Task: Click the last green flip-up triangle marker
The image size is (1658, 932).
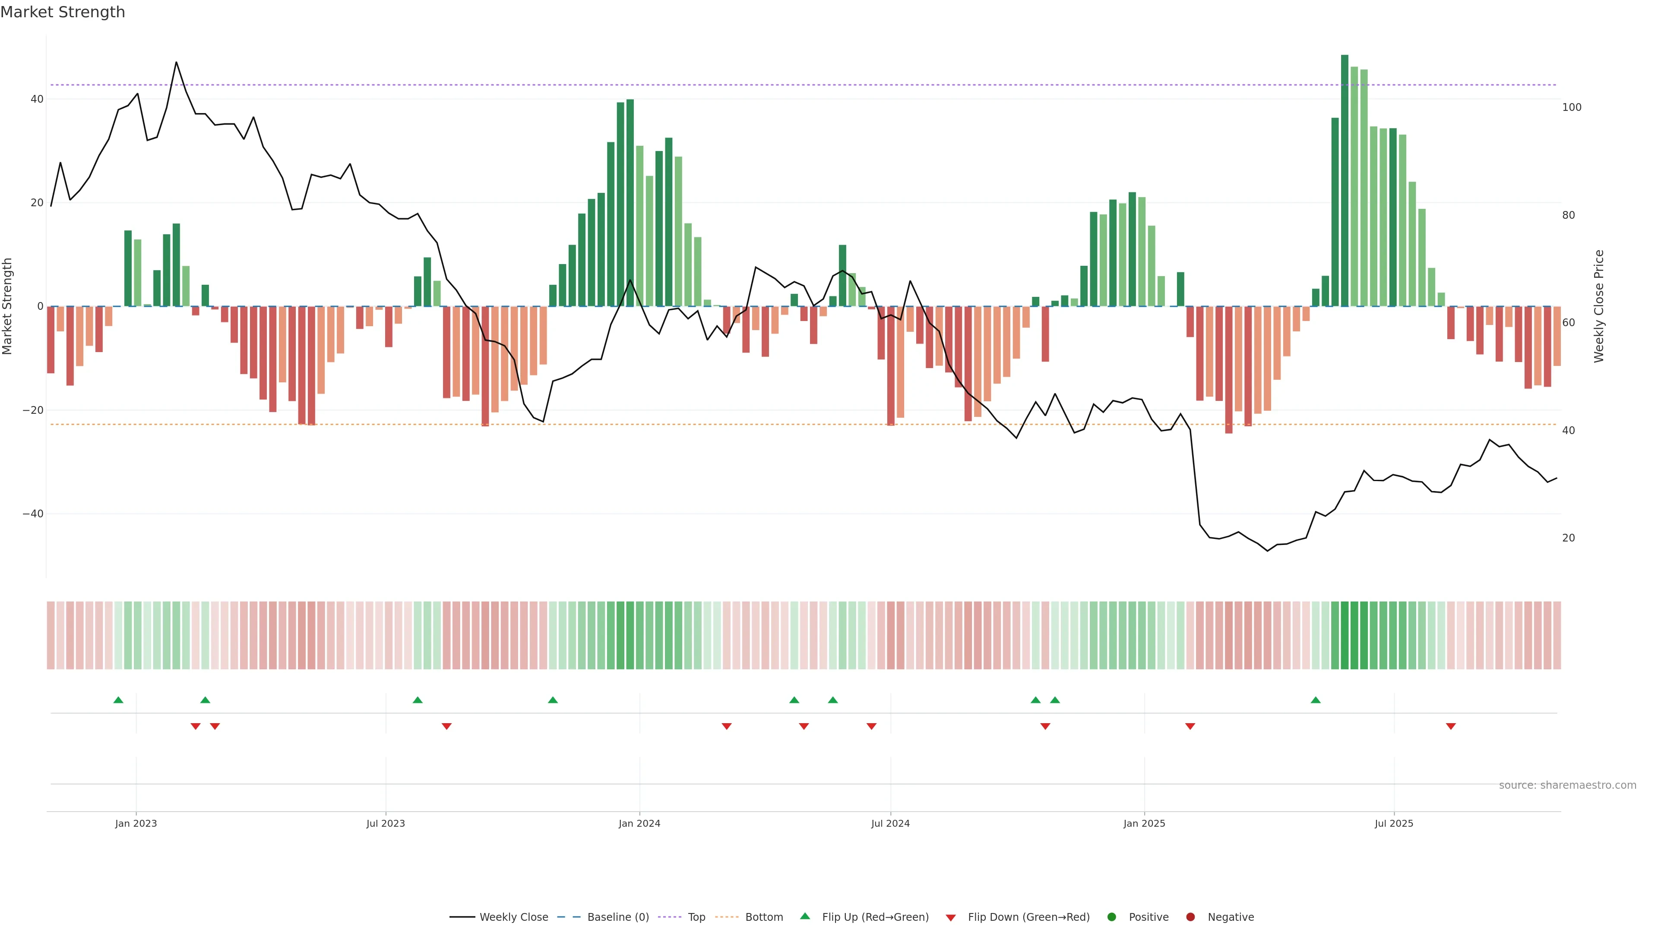Action: click(x=1316, y=700)
